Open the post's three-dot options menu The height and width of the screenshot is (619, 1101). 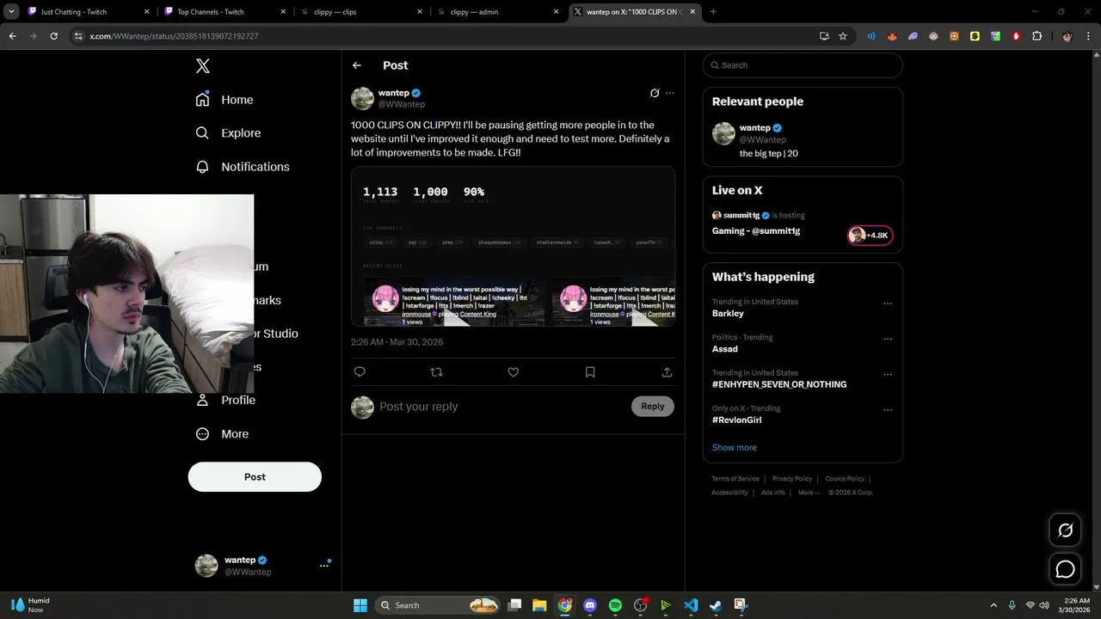pos(670,93)
